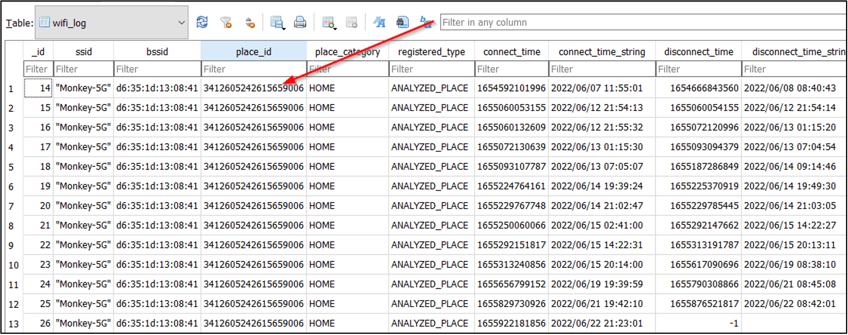Toggle the text formatting toolbar icon

[379, 23]
